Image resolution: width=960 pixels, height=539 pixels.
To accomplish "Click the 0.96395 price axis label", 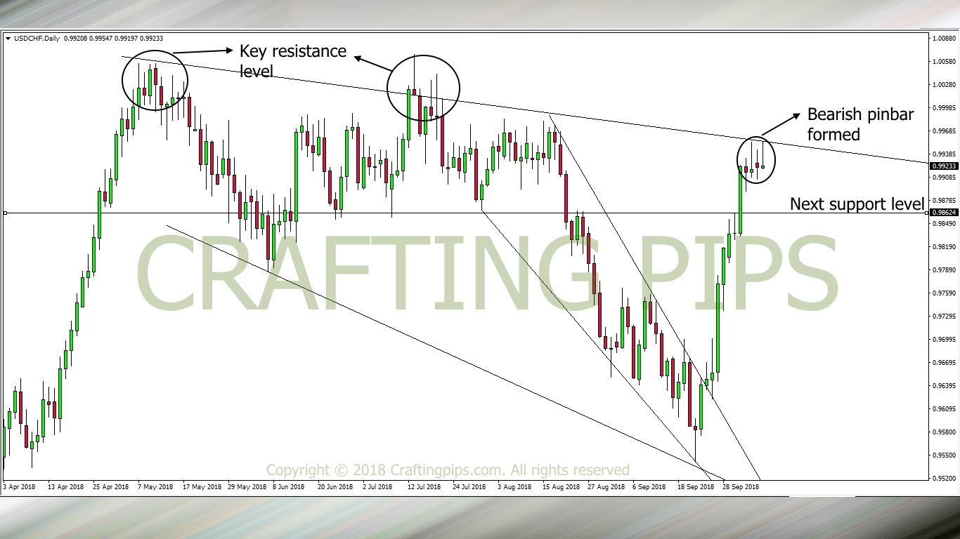I will pos(944,386).
